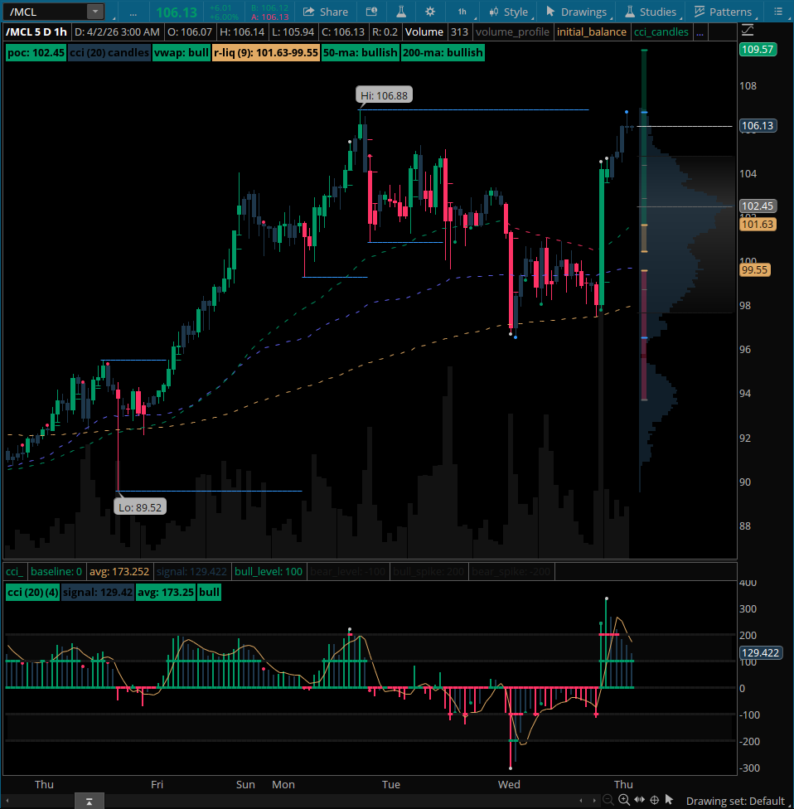The width and height of the screenshot is (794, 809).
Task: Click the /MCL 5 D 1h chart title
Action: coord(36,32)
